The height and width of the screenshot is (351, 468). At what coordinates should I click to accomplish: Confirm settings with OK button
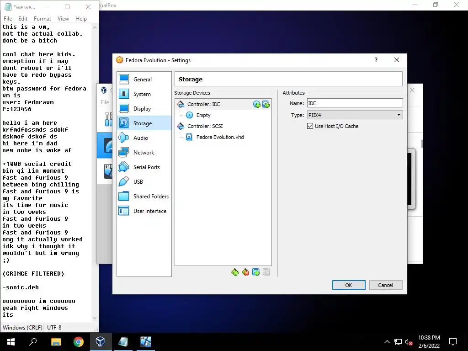[x=349, y=285]
